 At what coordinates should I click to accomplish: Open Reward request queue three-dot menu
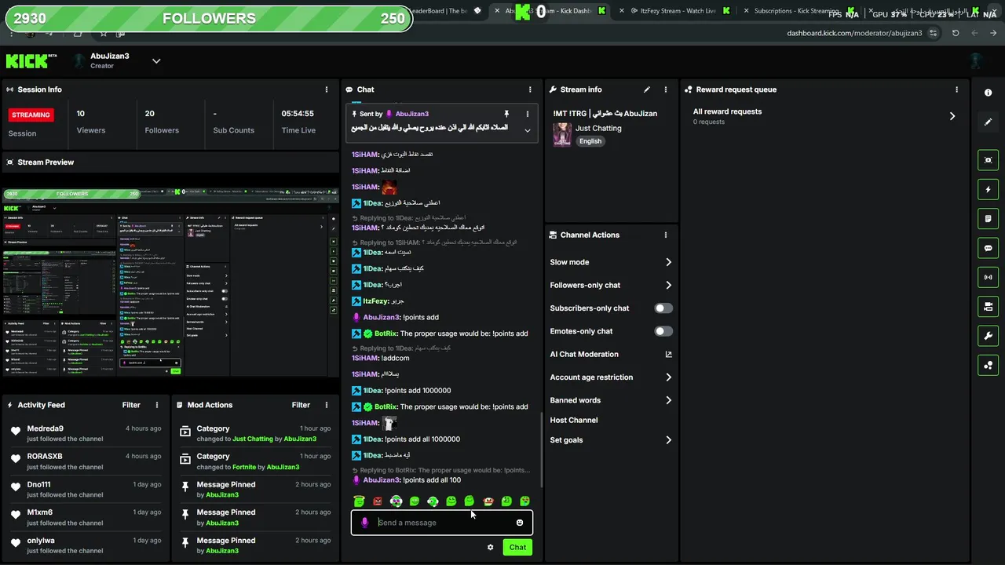(956, 89)
